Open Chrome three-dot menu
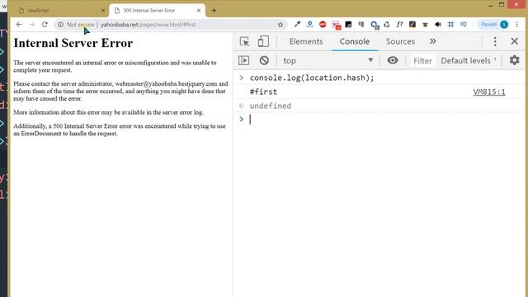The image size is (528, 297). point(517,24)
